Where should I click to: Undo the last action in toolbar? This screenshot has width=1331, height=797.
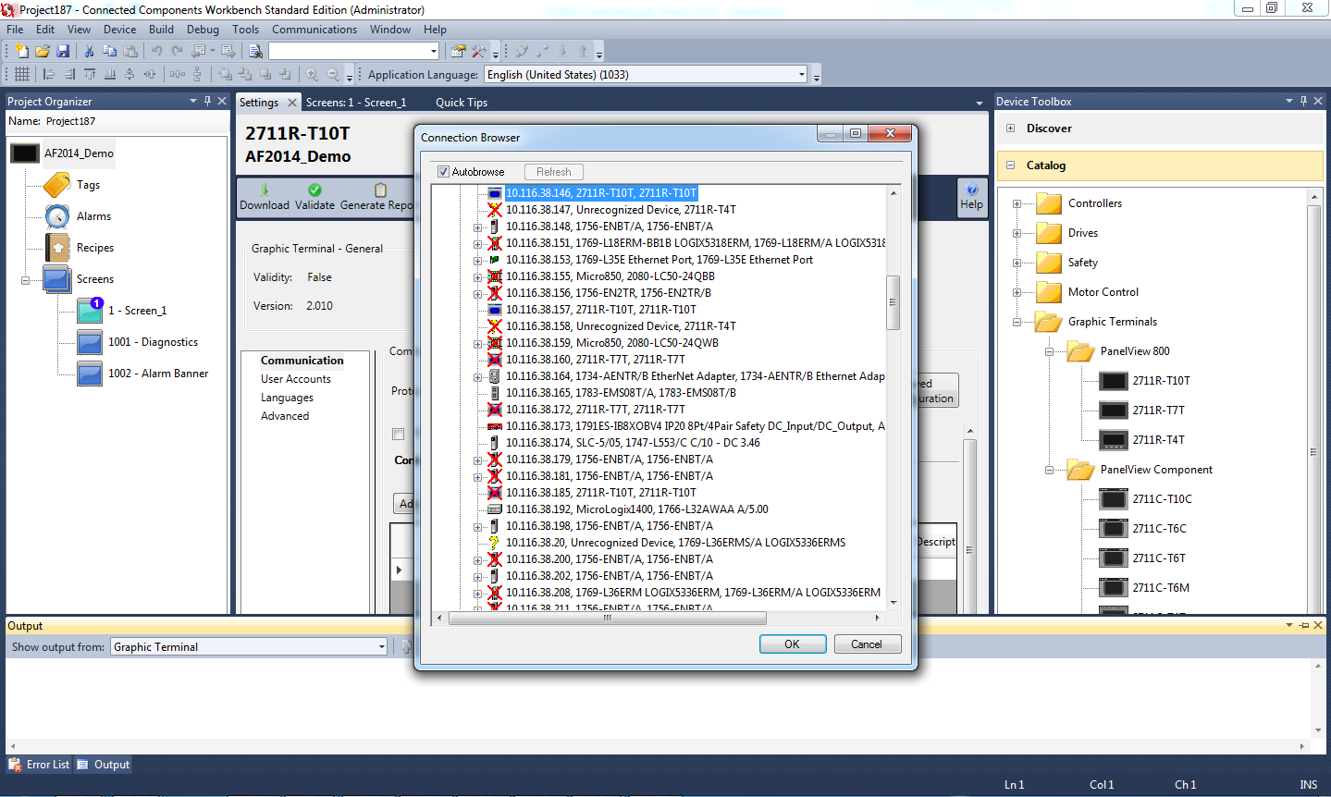156,51
